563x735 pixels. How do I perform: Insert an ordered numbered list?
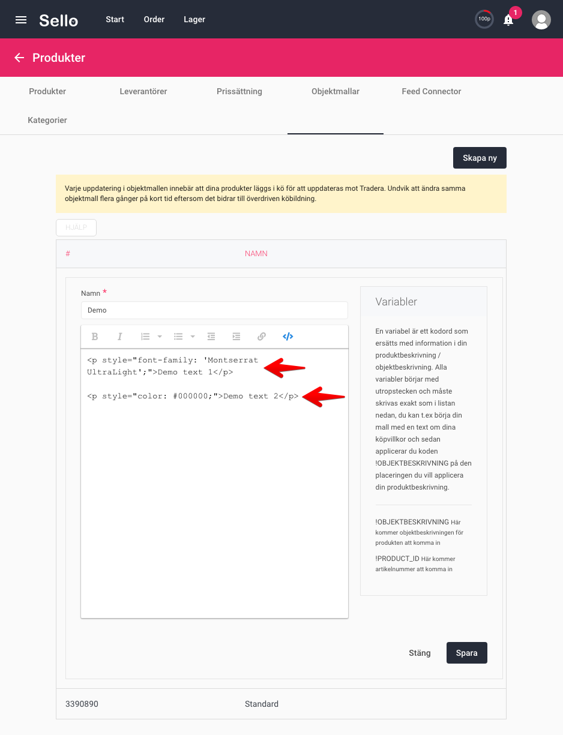145,337
